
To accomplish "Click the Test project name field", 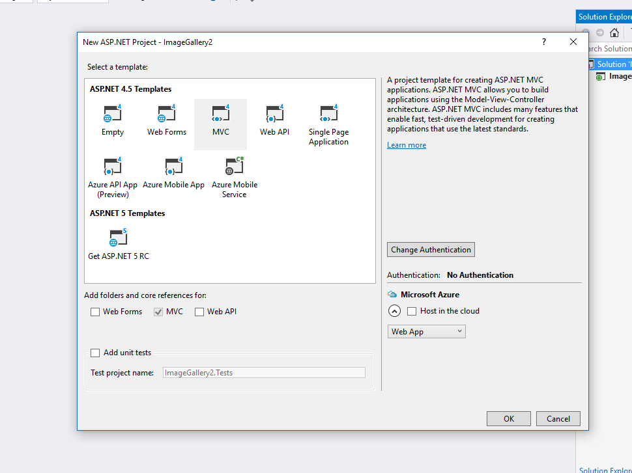I will (x=264, y=373).
